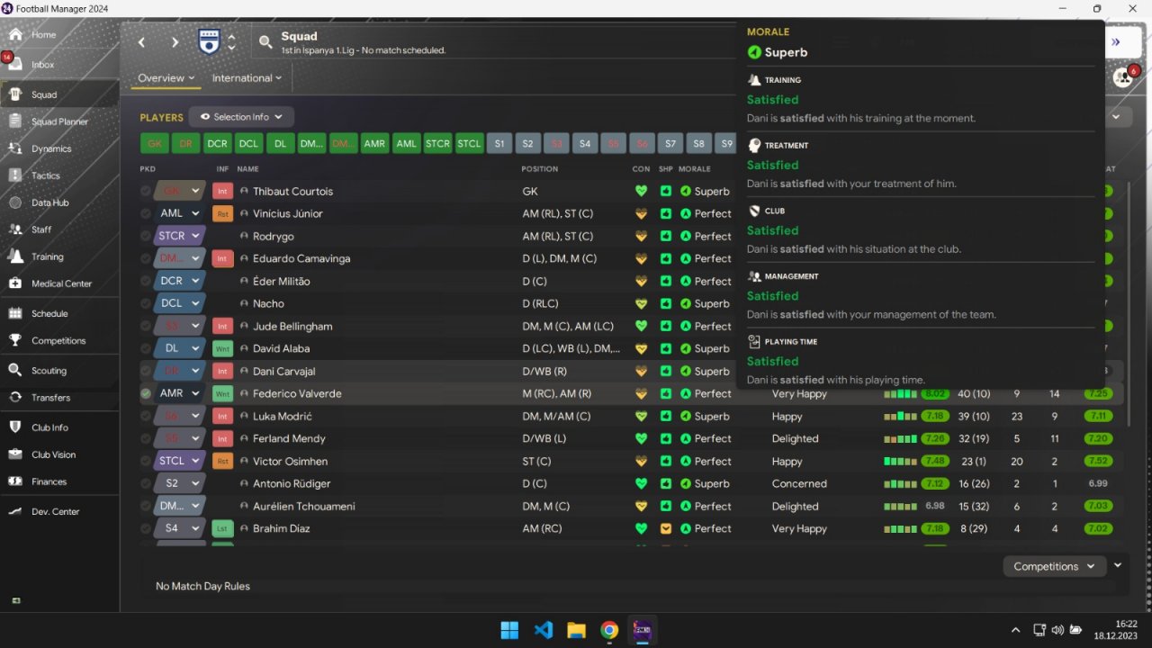
Task: Click the club crest badge
Action: [x=209, y=41]
